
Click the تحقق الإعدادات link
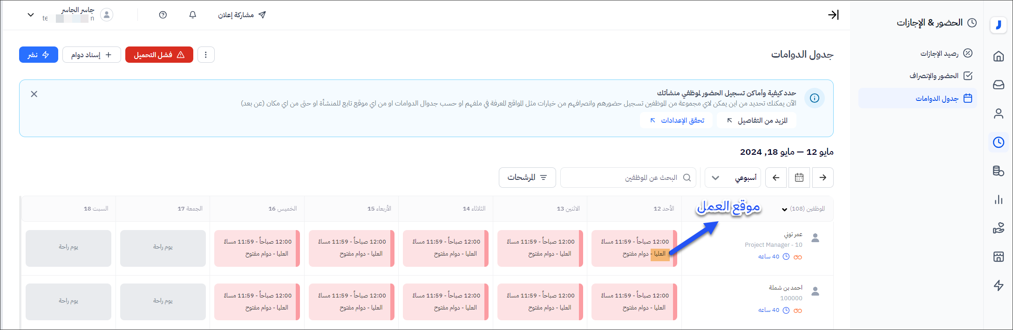(x=677, y=120)
